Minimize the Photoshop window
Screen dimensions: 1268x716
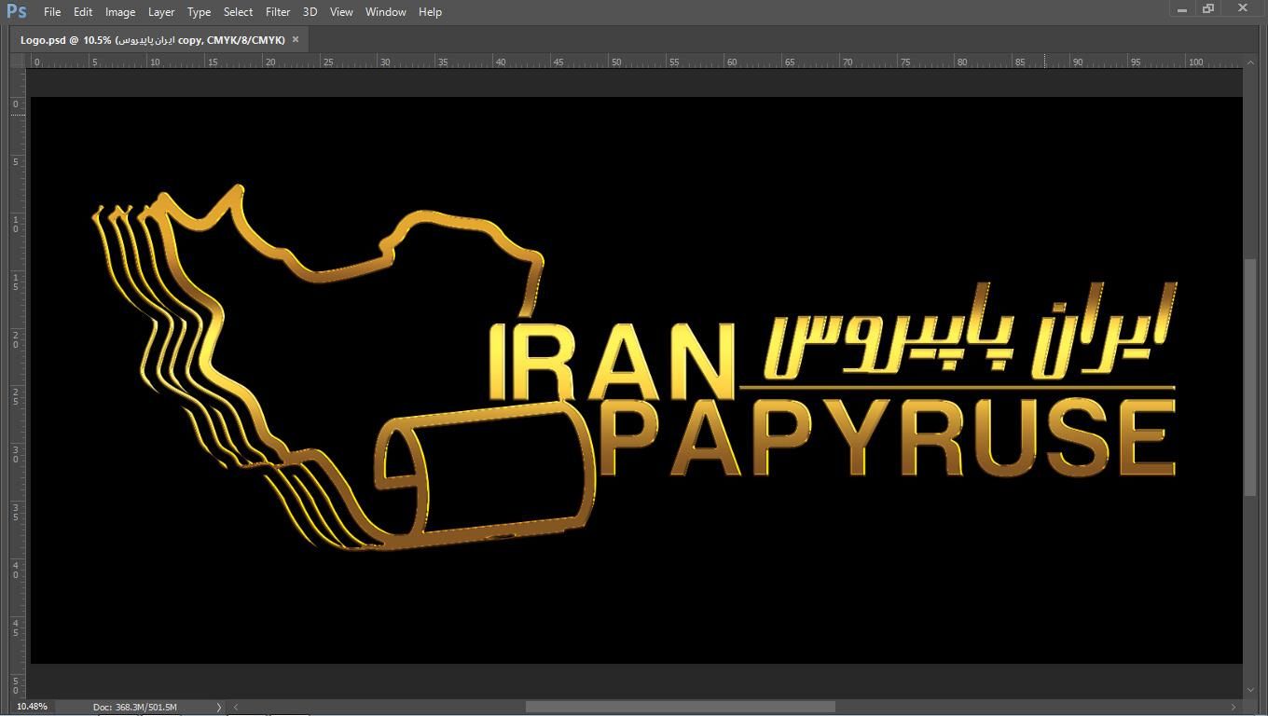point(1182,9)
